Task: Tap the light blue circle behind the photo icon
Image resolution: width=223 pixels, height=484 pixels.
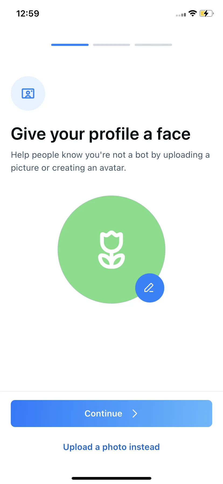Action: pyautogui.click(x=28, y=93)
